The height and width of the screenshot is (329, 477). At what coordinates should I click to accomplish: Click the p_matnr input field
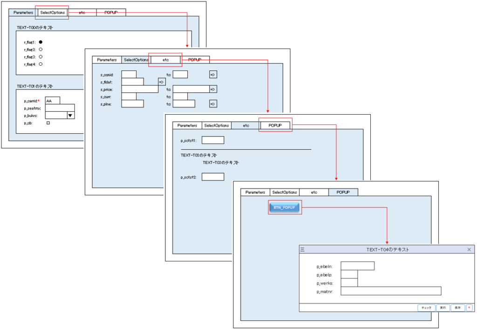click(x=390, y=291)
